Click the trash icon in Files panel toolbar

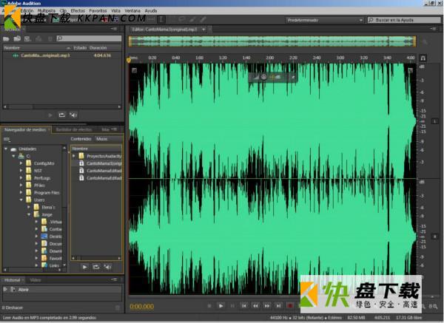pos(50,38)
